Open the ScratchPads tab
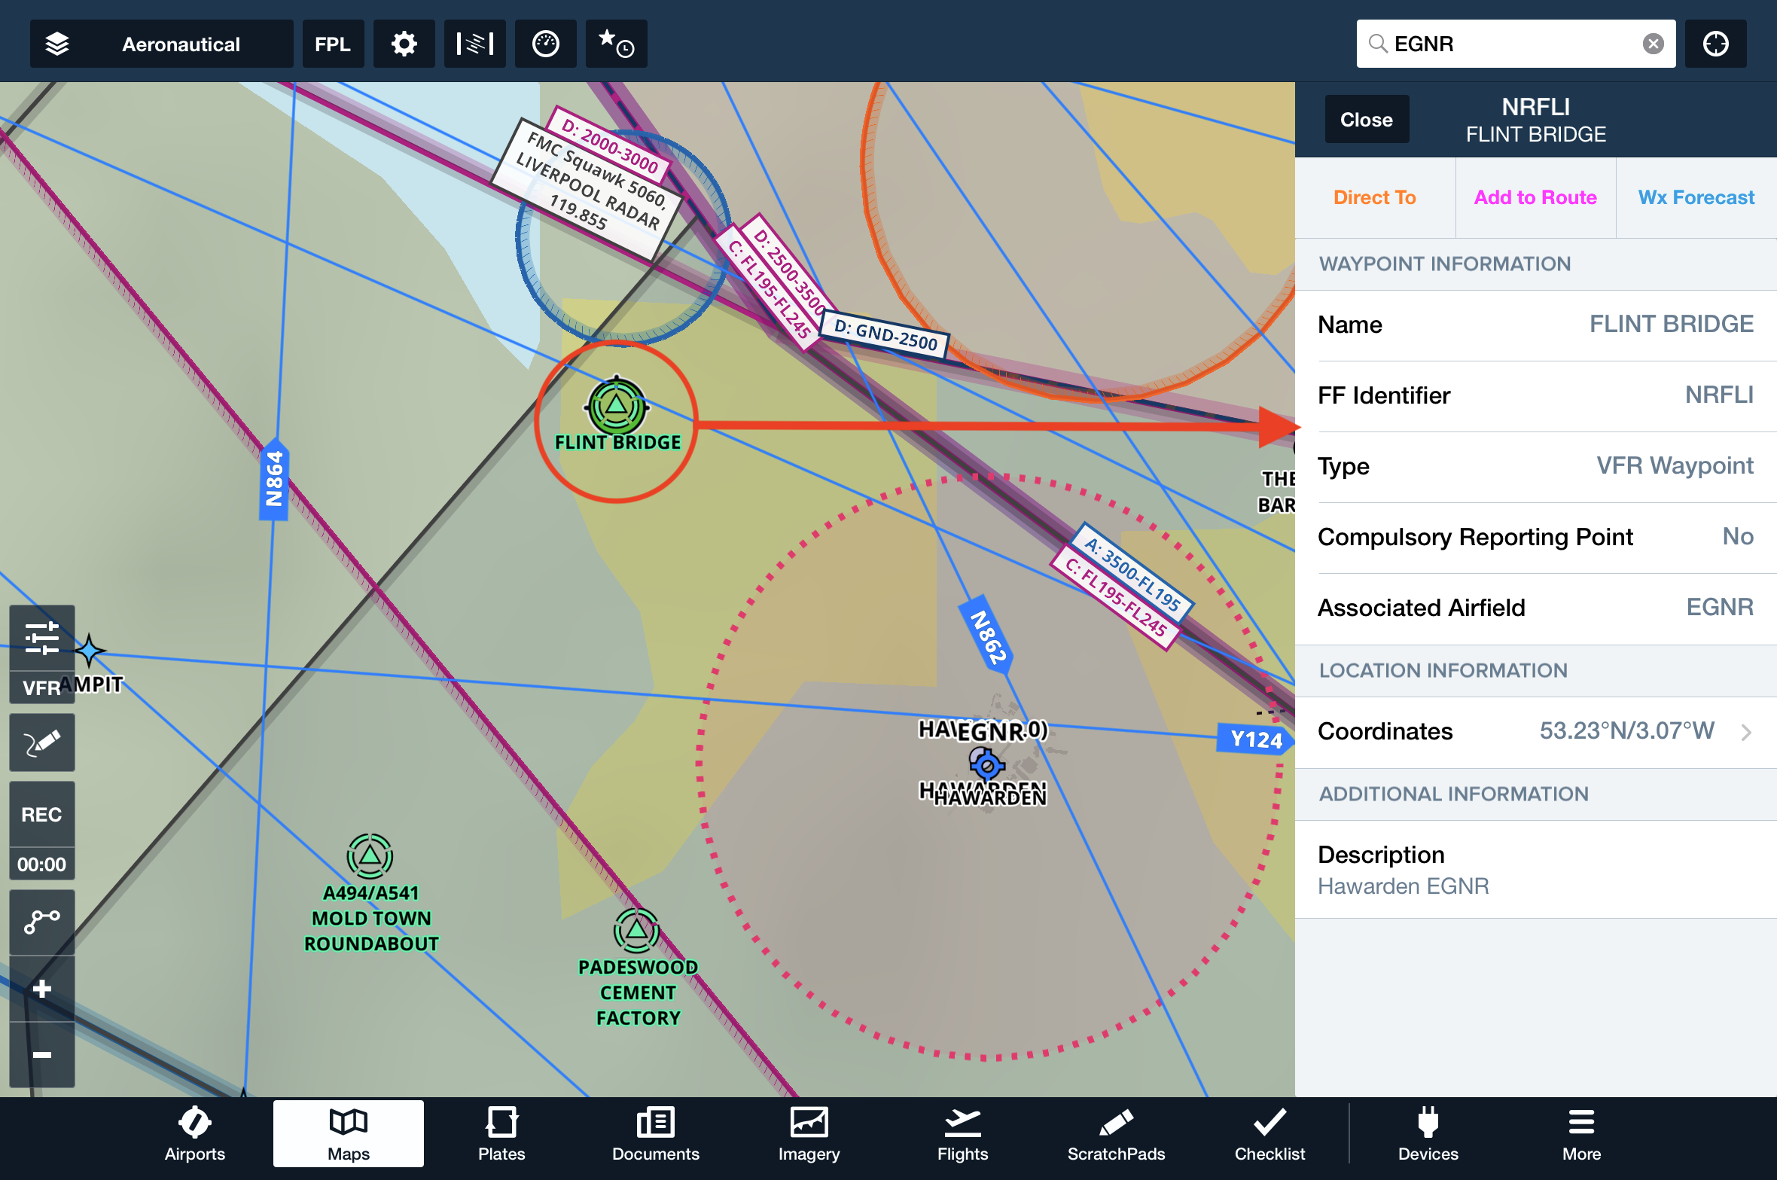Image resolution: width=1777 pixels, height=1180 pixels. click(1116, 1134)
